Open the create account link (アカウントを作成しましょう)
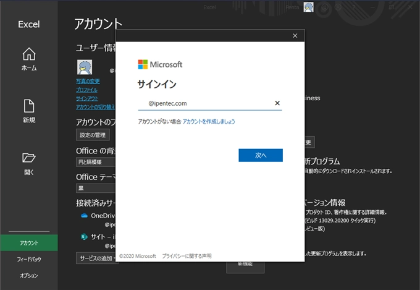 tap(209, 122)
